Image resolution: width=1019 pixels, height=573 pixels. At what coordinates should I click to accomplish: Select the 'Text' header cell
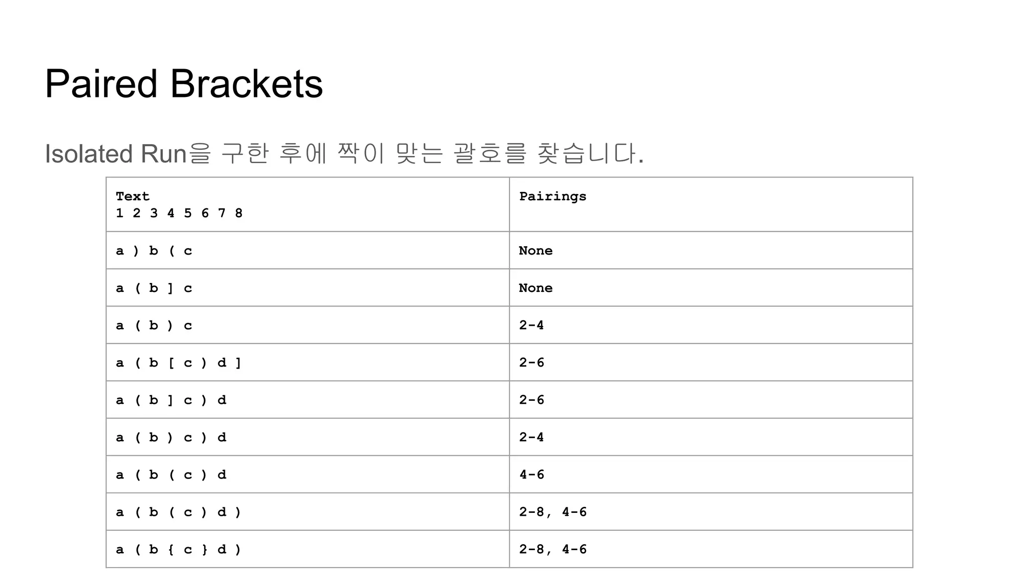coord(132,196)
